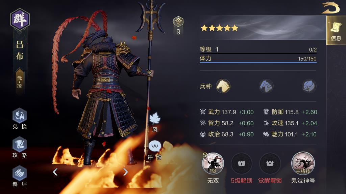Click the 群 faction badge

pyautogui.click(x=20, y=19)
